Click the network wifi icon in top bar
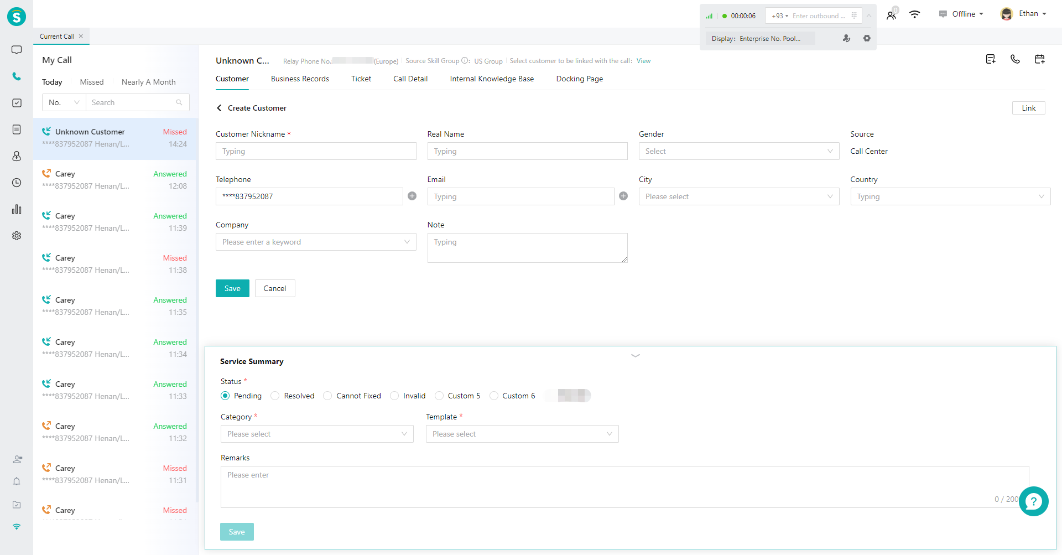The height and width of the screenshot is (555, 1062). pyautogui.click(x=915, y=14)
